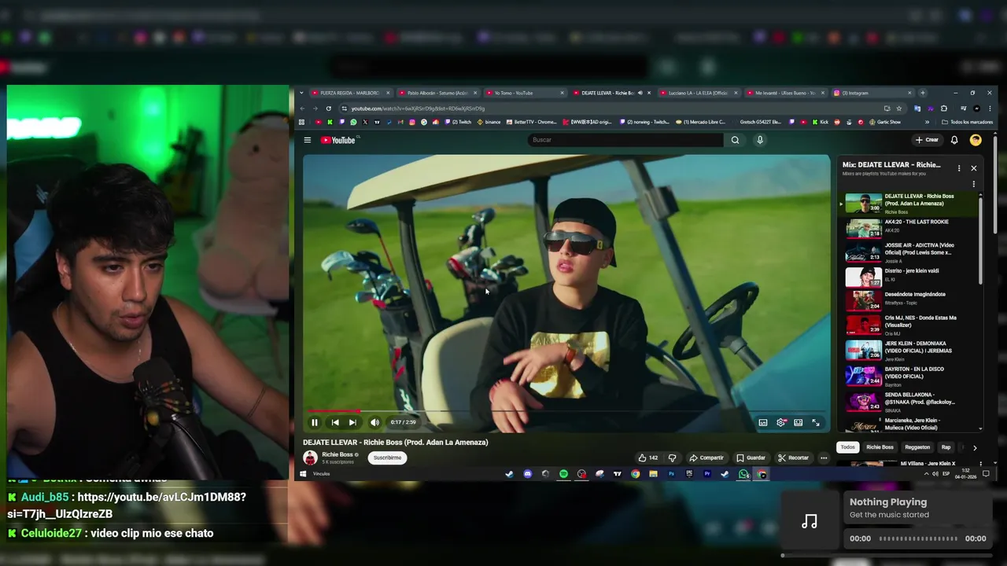Reload the page in Chrome
This screenshot has height=566, width=1007.
[328, 108]
